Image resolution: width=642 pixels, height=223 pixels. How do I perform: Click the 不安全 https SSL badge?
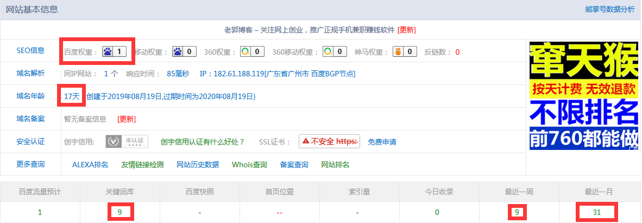tap(330, 141)
